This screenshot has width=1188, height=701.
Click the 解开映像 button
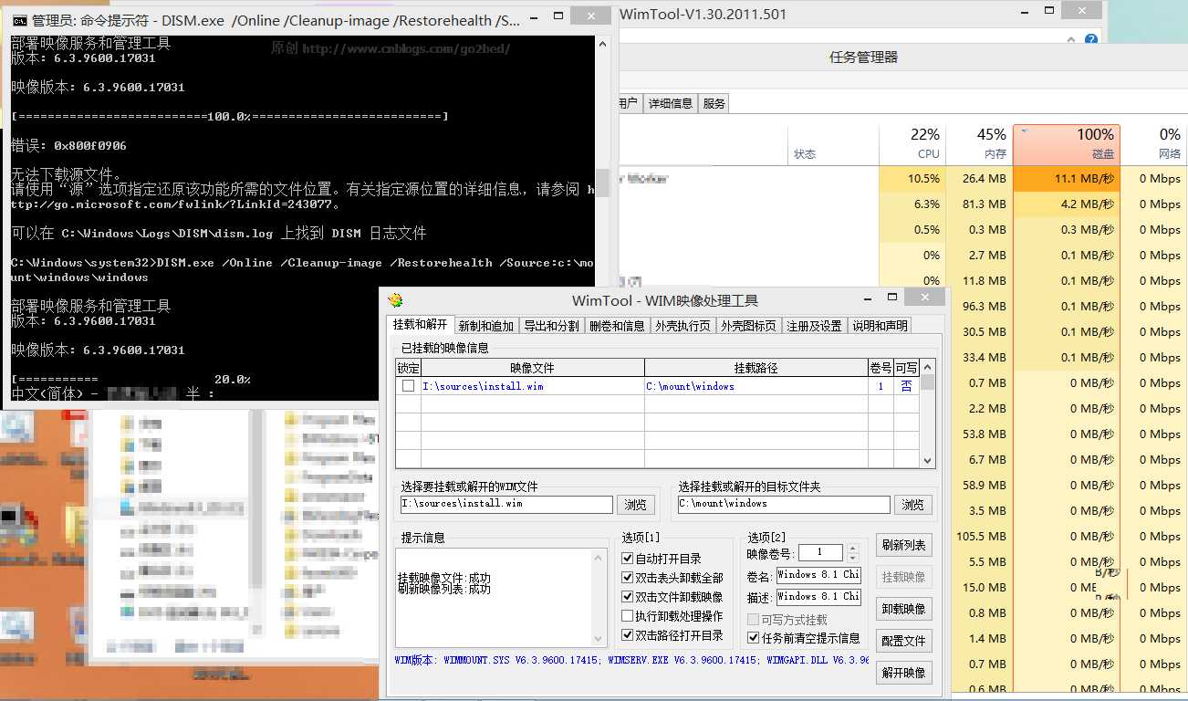point(904,673)
